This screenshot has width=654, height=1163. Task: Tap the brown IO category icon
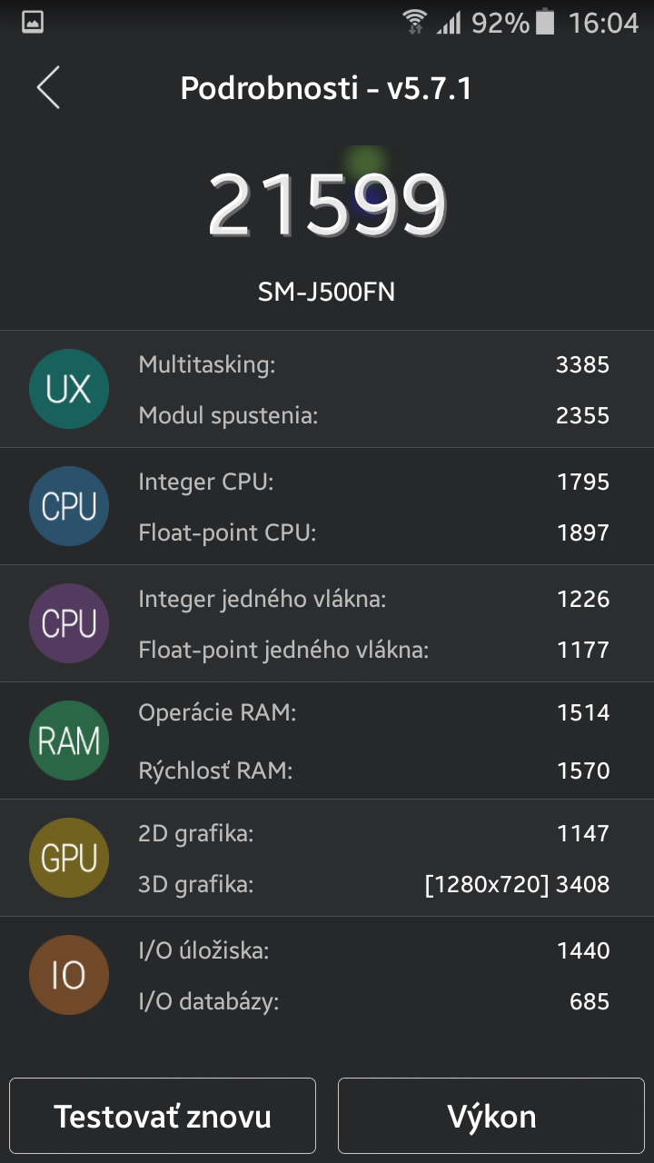pyautogui.click(x=69, y=975)
